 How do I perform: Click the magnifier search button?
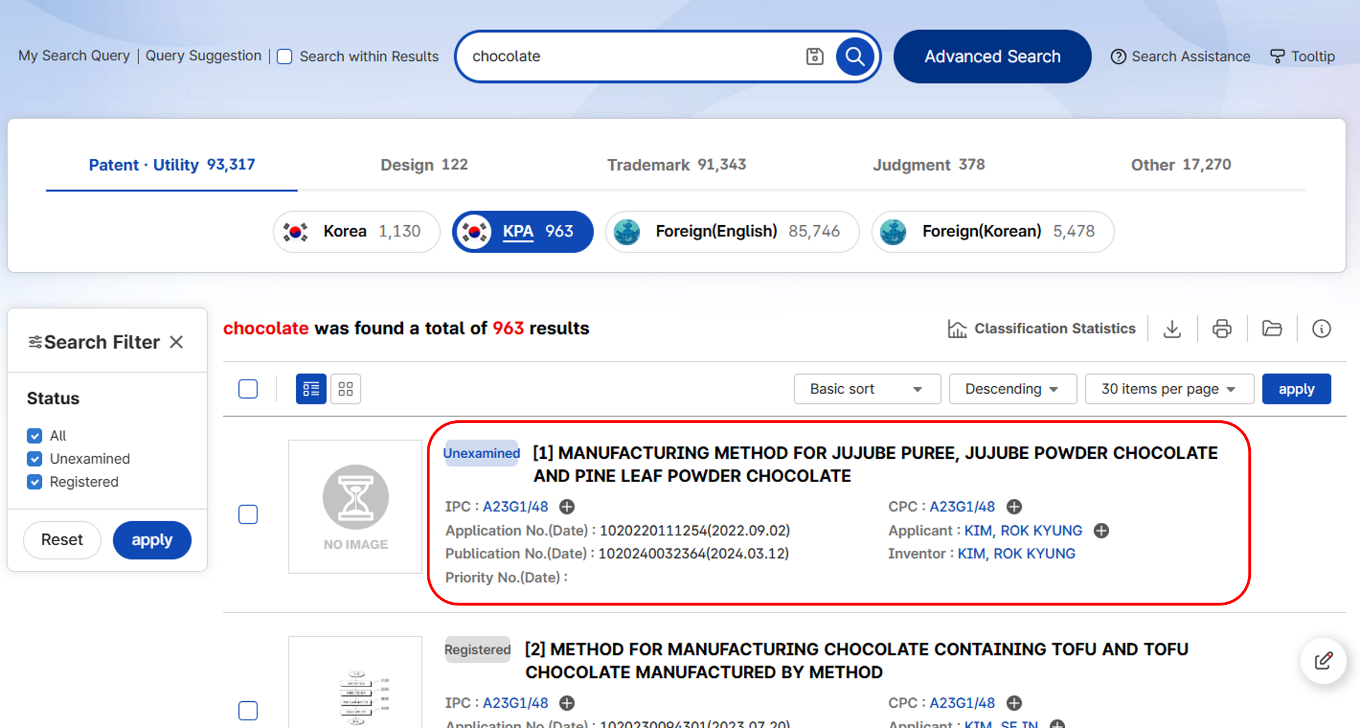click(854, 56)
